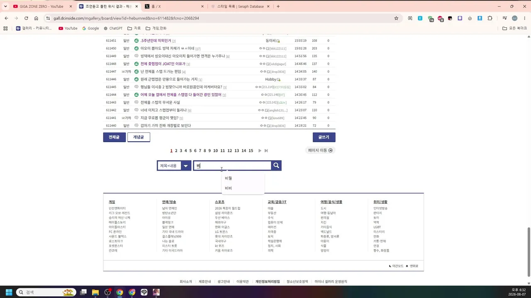Click the blue download extension icon

480,18
